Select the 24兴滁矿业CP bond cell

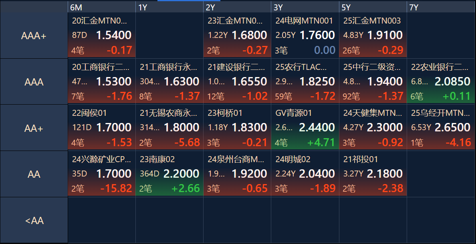[x=102, y=174]
